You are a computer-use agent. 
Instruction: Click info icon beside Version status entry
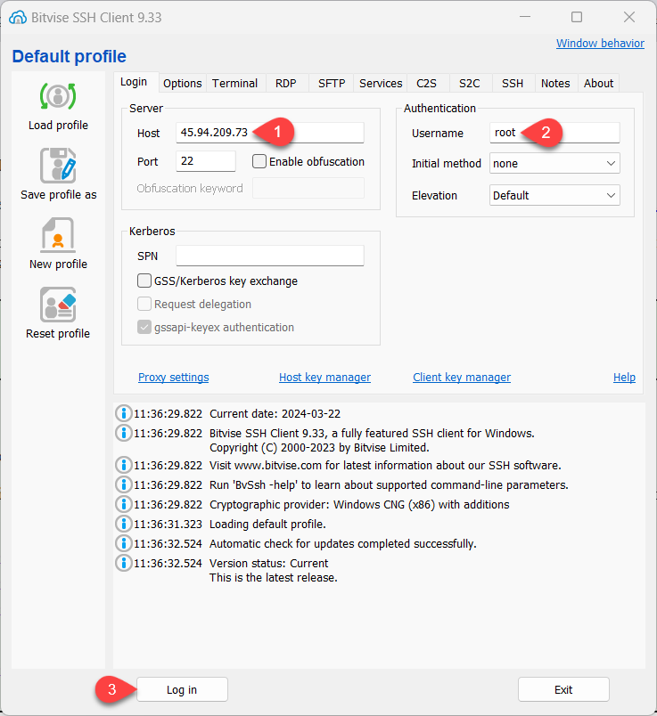[x=123, y=563]
